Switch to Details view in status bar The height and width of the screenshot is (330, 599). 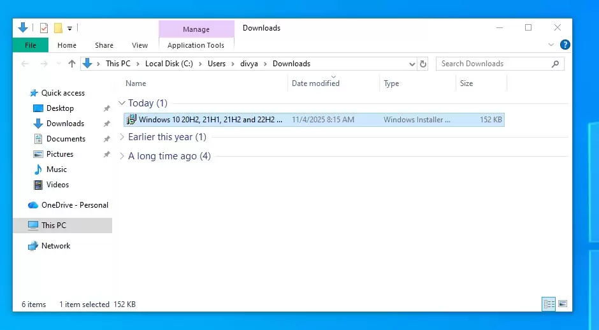coord(549,304)
